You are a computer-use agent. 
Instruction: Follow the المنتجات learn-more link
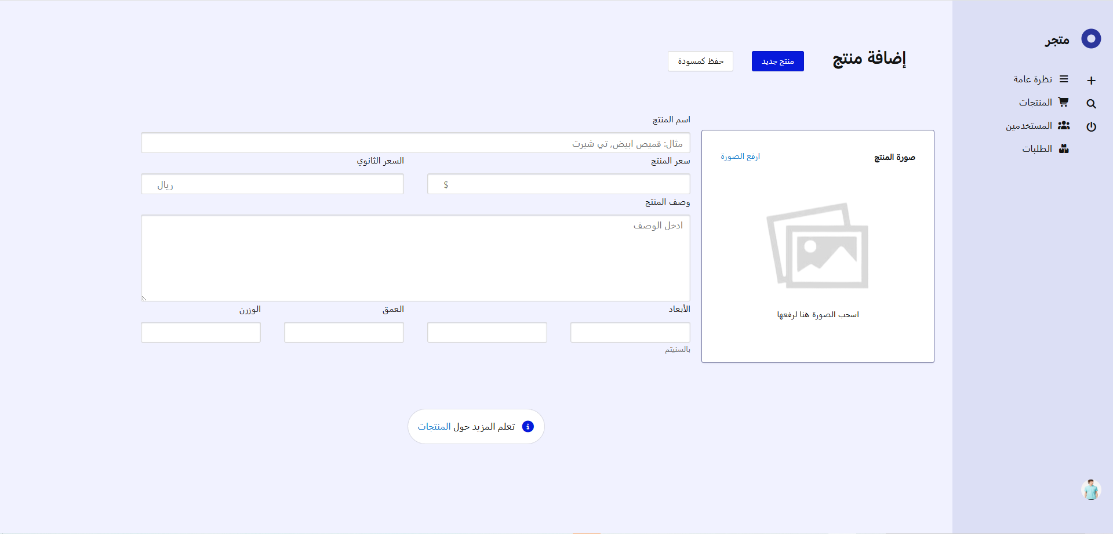point(434,427)
